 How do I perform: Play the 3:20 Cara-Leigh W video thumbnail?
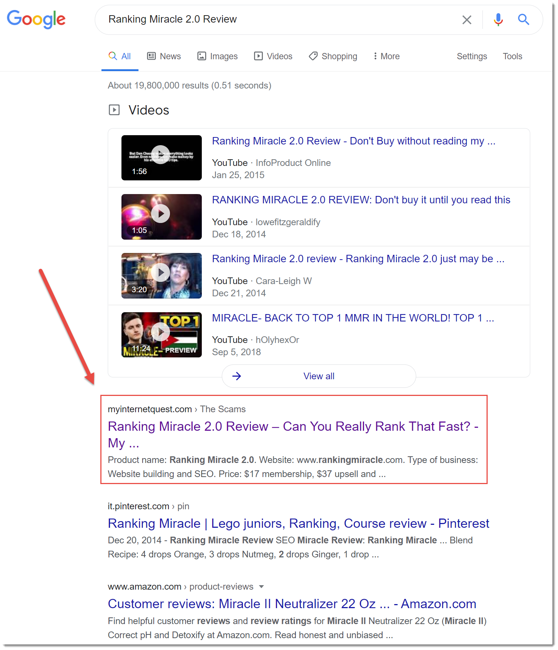161,276
